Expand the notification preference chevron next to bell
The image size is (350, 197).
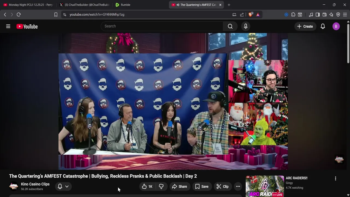67,187
